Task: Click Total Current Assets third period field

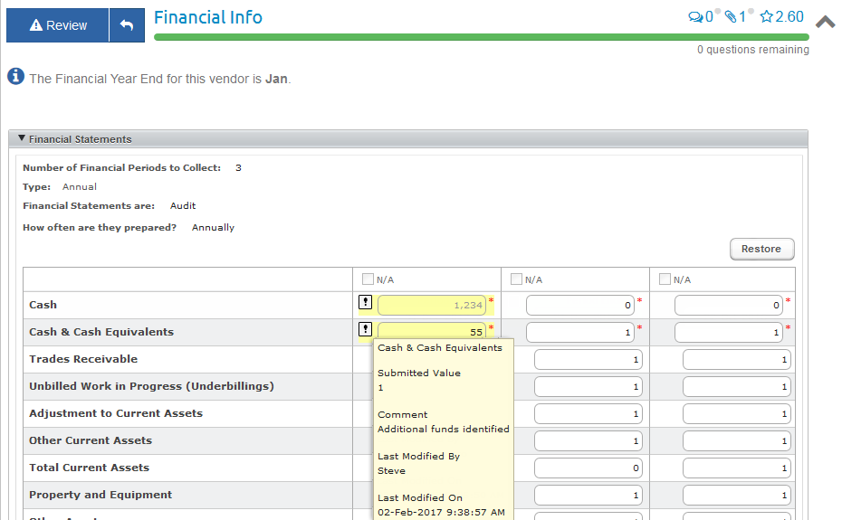Action: pyautogui.click(x=737, y=468)
